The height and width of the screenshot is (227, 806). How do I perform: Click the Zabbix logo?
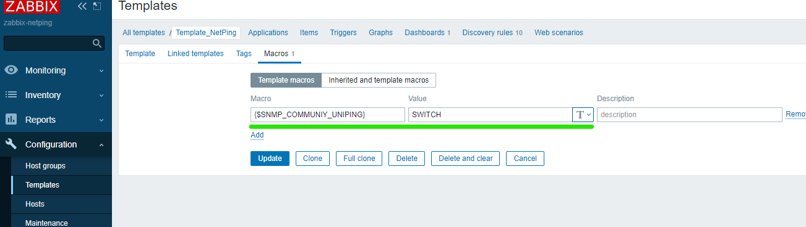coord(32,7)
